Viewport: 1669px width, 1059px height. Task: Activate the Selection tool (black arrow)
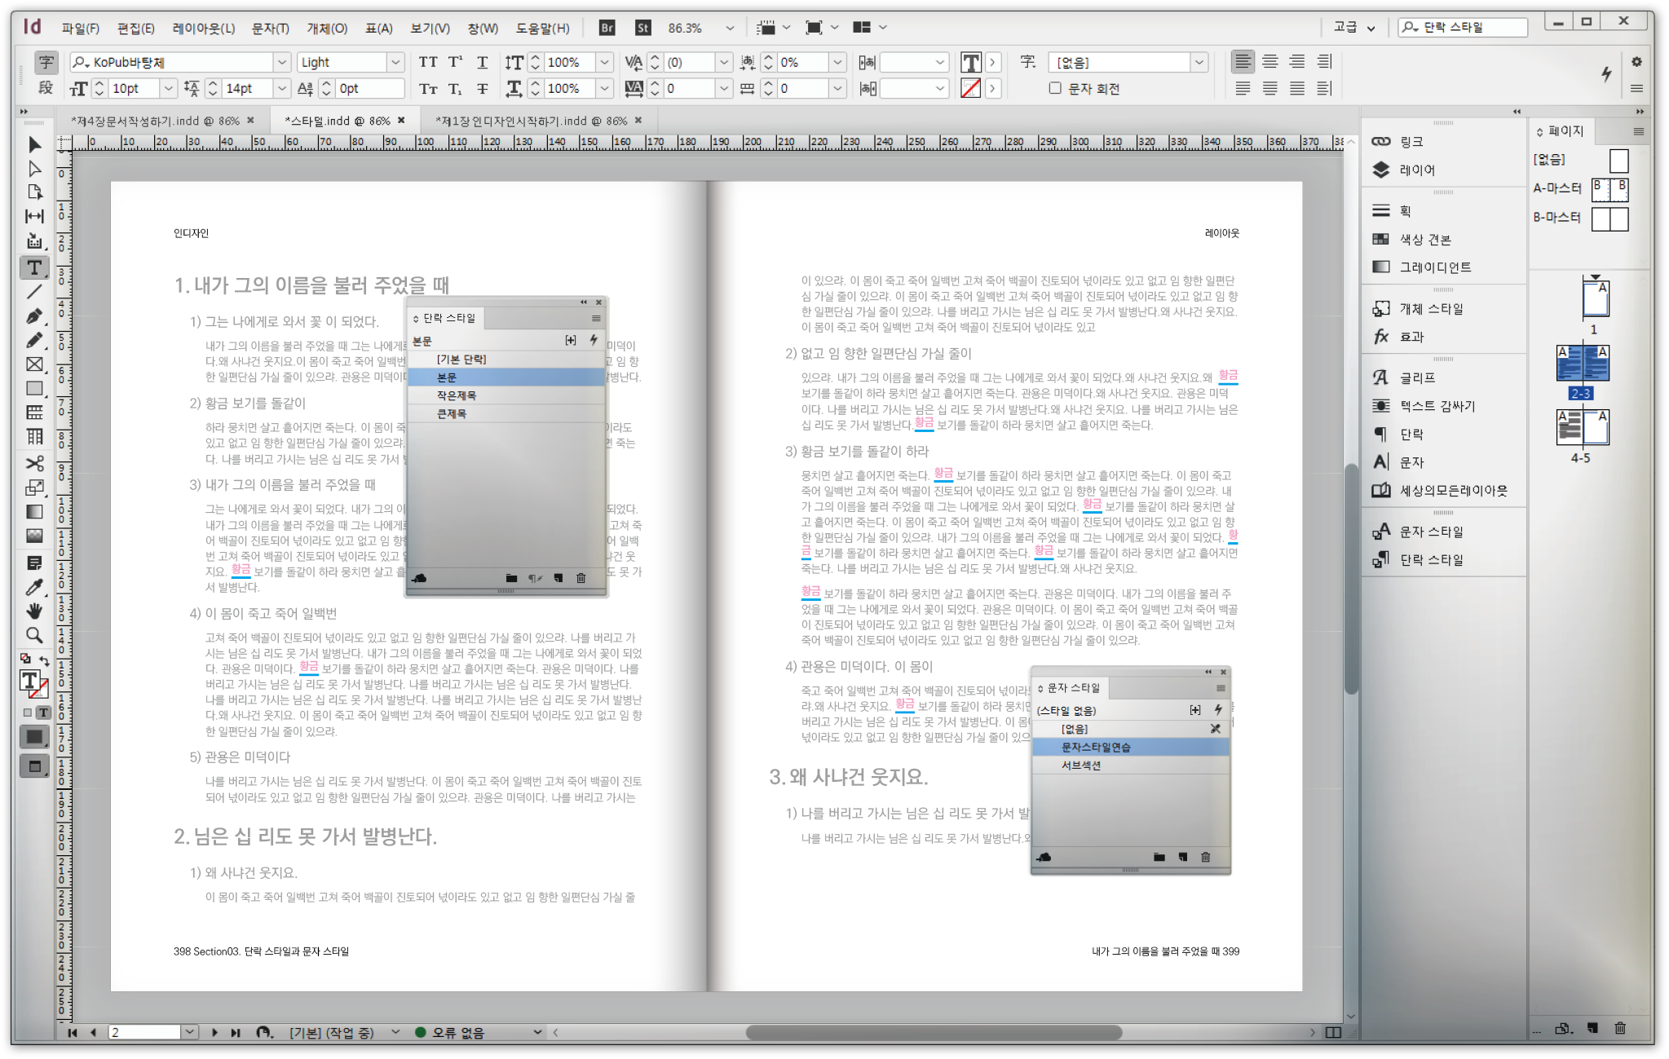(33, 144)
